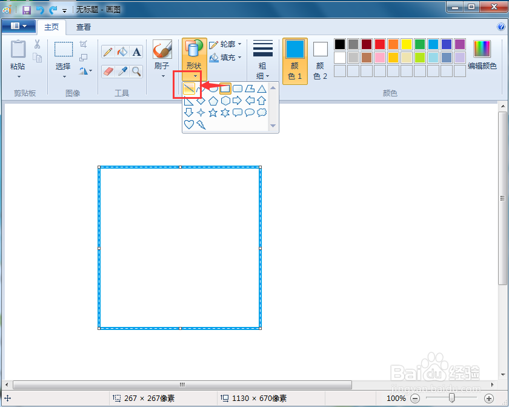The image size is (509, 407).
Task: Open Paint help
Action: point(501,27)
